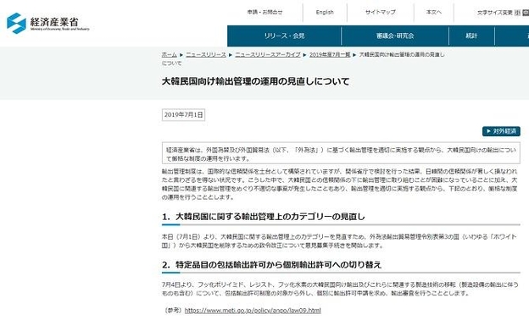Screen dimensions: 529x320
Task: Open the サイトマップ page
Action: click(x=380, y=12)
